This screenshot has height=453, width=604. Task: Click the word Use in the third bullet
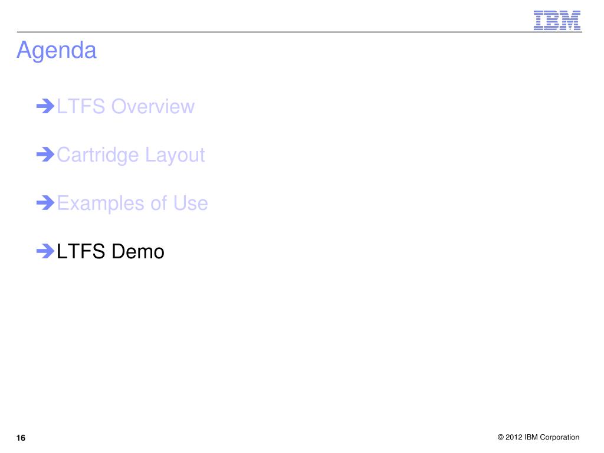(191, 203)
